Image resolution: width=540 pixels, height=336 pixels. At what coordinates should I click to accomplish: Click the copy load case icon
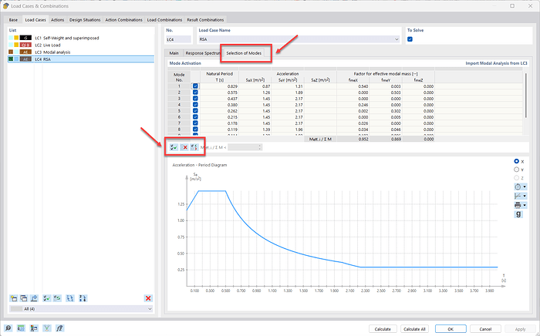(x=24, y=297)
